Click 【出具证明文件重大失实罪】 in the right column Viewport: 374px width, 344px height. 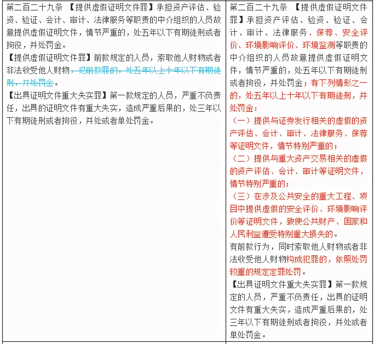282,285
